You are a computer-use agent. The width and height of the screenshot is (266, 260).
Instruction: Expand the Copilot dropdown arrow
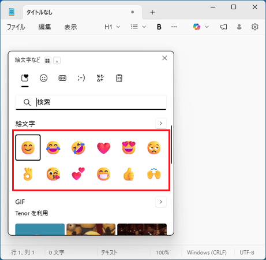(207, 27)
